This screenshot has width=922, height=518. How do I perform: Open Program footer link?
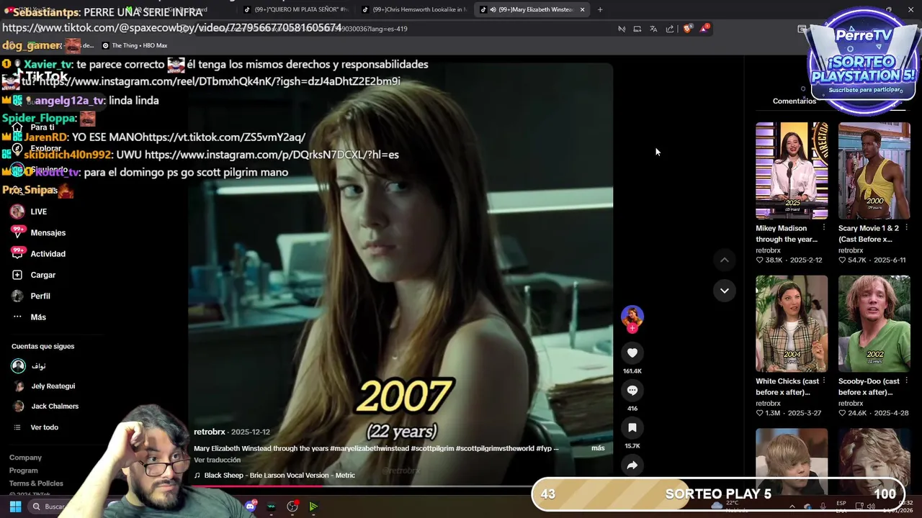click(24, 471)
